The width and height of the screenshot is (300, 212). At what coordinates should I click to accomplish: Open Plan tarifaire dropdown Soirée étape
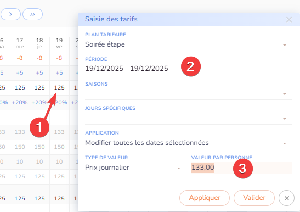(189, 44)
